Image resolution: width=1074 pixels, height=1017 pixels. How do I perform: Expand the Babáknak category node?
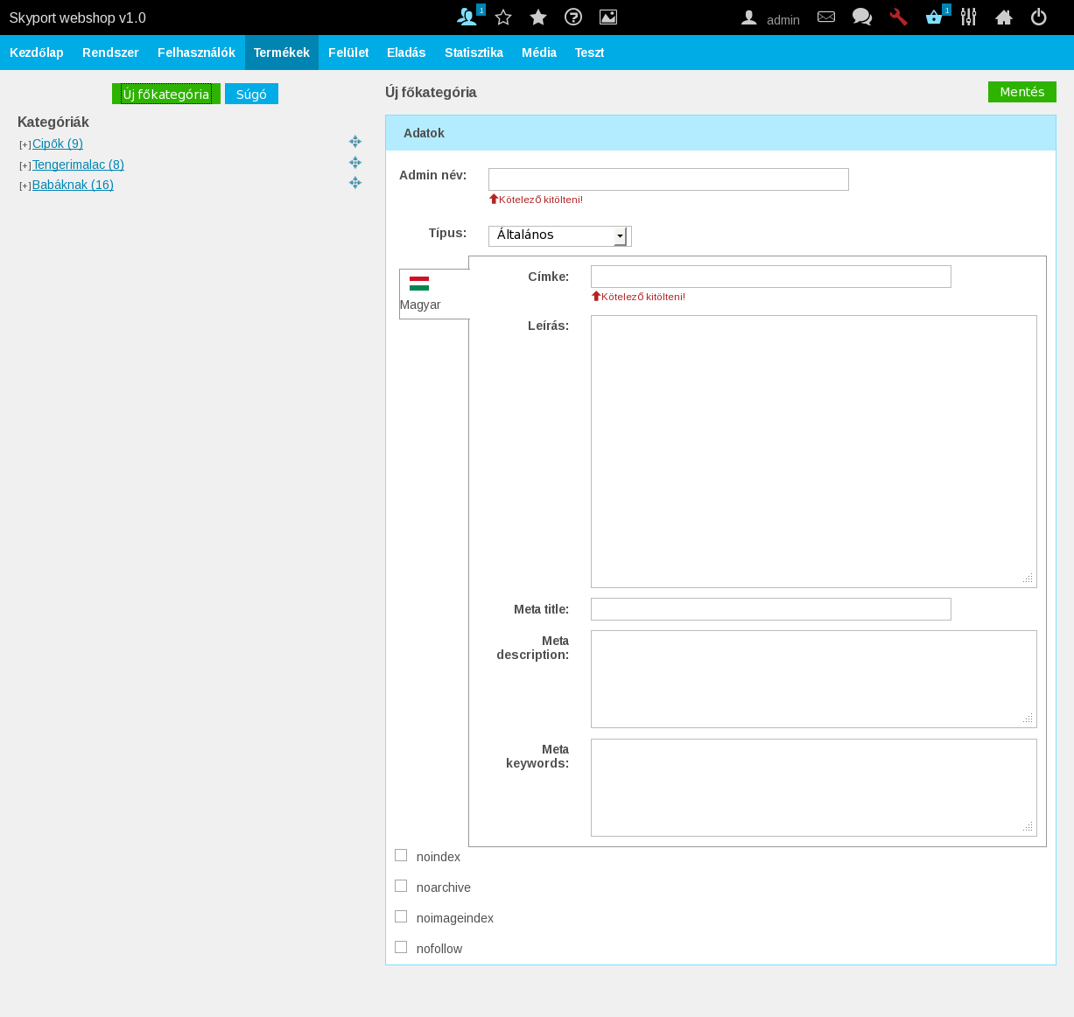click(x=25, y=186)
